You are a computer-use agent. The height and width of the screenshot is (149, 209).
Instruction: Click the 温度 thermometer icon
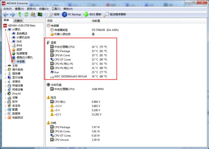tap(48, 43)
